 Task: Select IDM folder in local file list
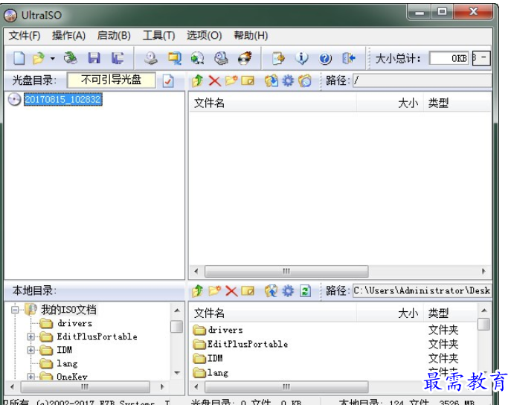coord(215,358)
